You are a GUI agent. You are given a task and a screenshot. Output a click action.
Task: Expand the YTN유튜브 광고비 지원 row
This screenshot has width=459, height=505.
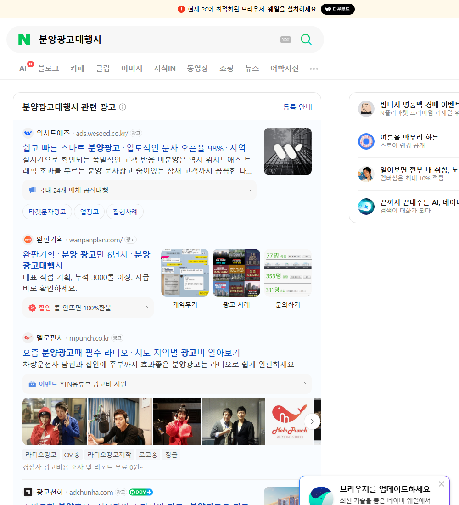click(x=167, y=384)
